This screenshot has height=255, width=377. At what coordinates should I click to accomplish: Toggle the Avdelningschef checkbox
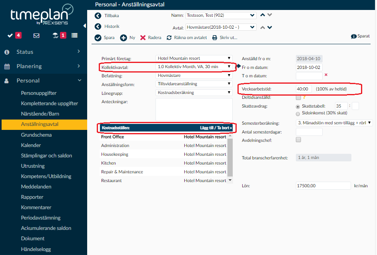[298, 139]
